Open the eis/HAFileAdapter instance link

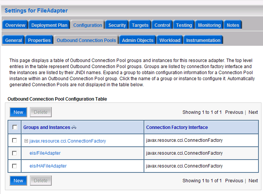click(48, 166)
